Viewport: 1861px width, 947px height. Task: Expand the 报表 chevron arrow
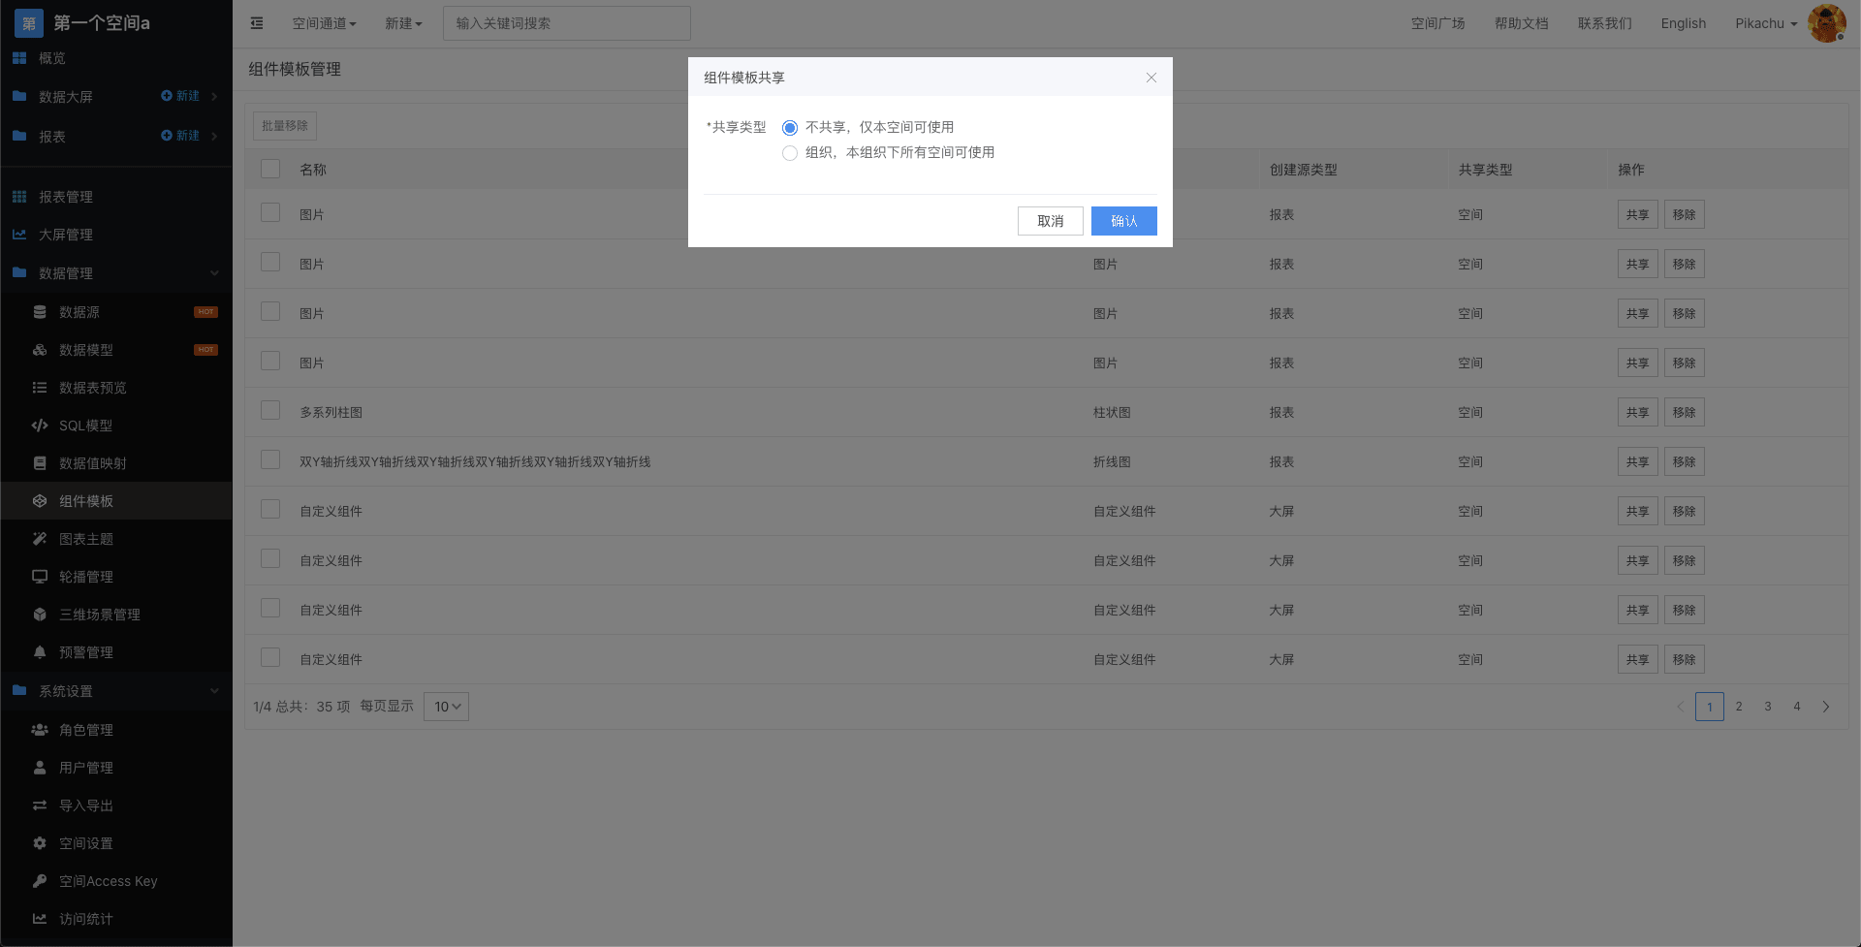[214, 136]
